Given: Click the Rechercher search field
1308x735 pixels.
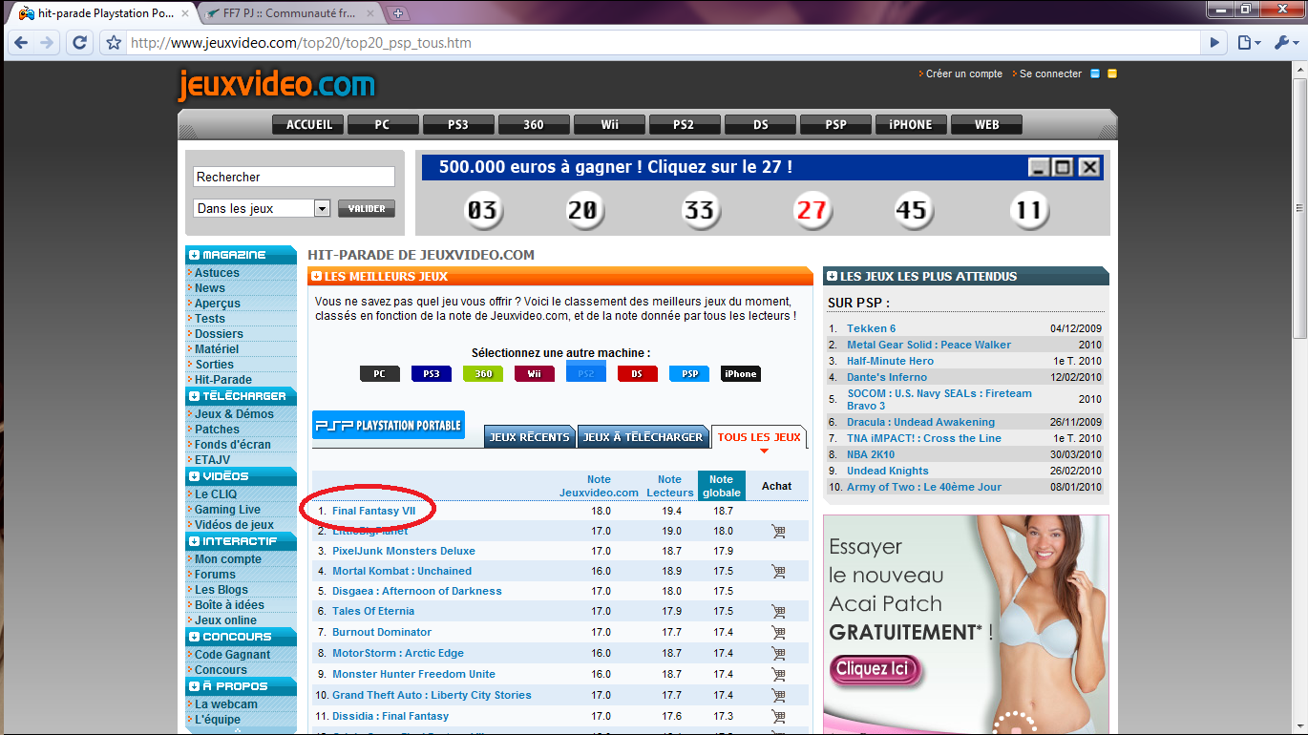Looking at the screenshot, I should [294, 177].
